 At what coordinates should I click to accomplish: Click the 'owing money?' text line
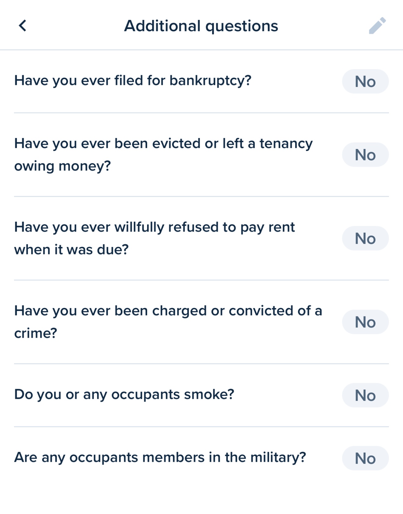click(x=63, y=166)
